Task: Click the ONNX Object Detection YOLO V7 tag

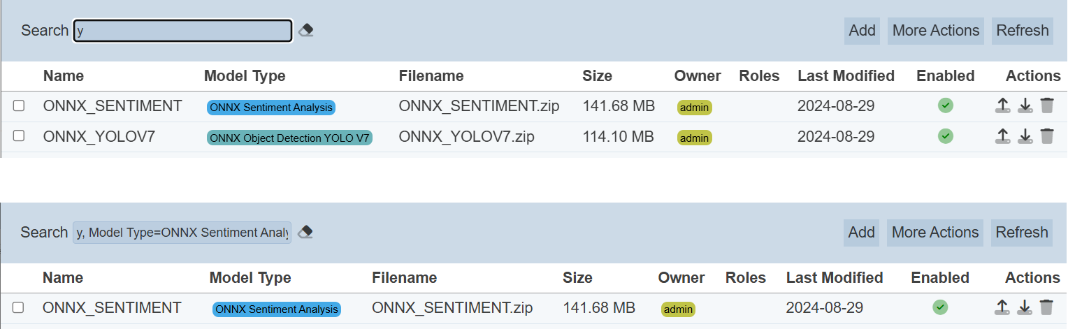Action: [x=289, y=138]
